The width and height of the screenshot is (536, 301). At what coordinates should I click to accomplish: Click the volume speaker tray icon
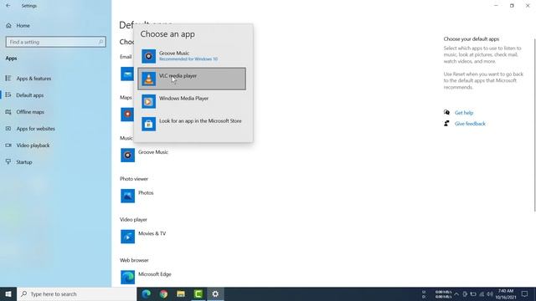[490, 293]
